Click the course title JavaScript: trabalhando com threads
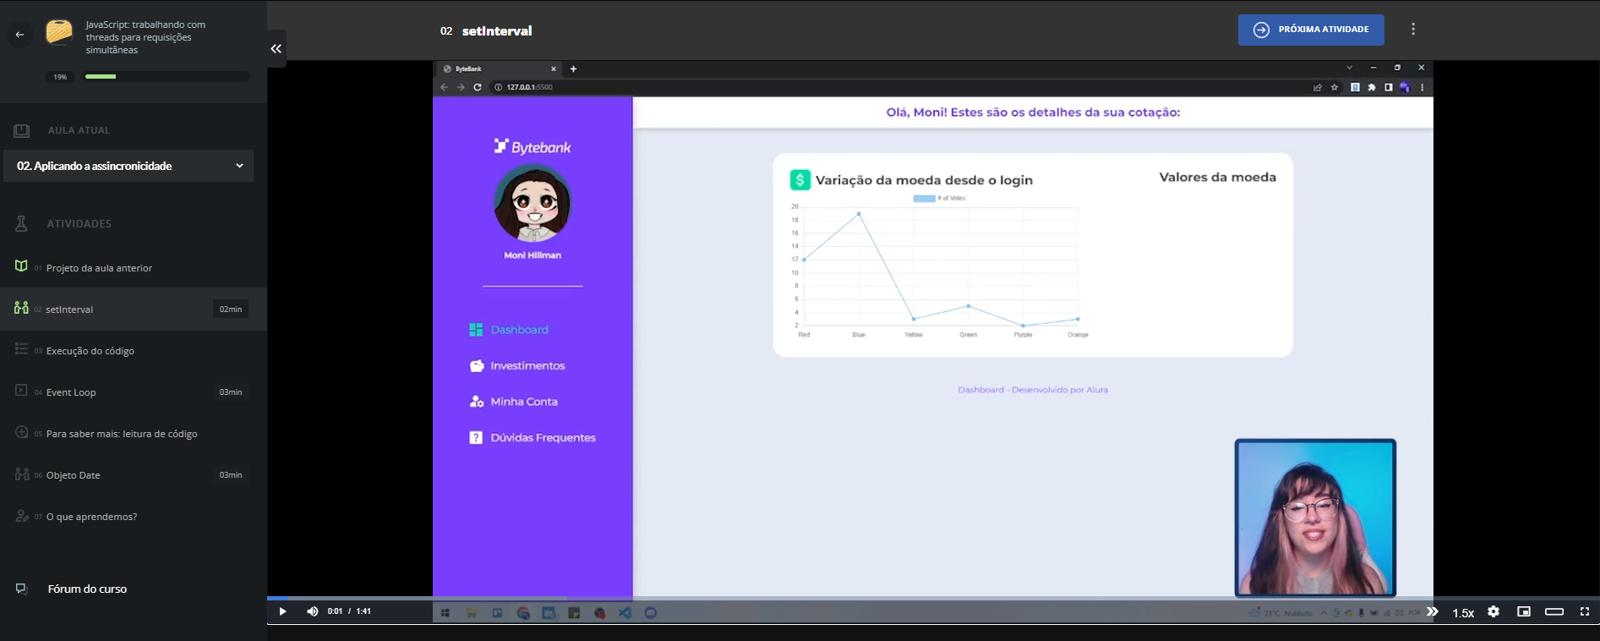 (145, 37)
